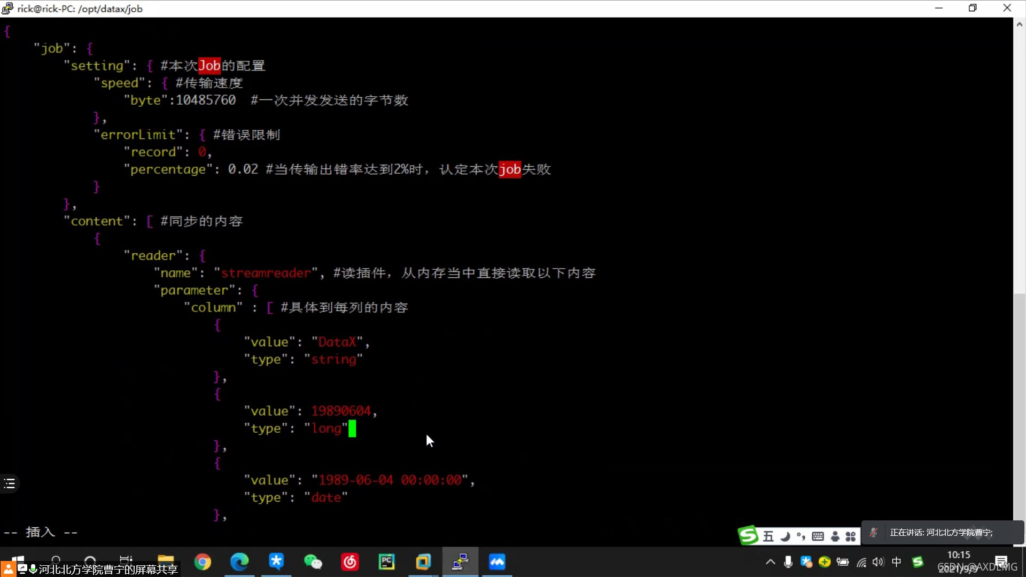The height and width of the screenshot is (577, 1026).
Task: Click the "content" key
Action: [97, 221]
